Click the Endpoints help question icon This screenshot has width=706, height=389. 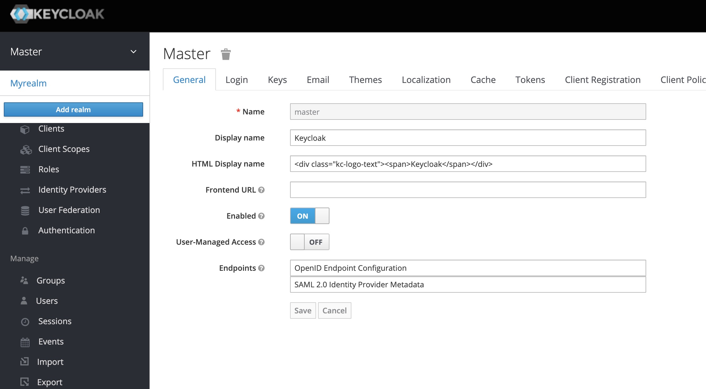pyautogui.click(x=261, y=268)
